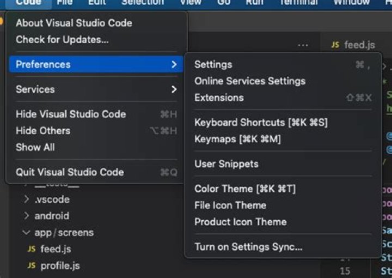Select Hide Others
Viewport: 392px width, 278px height.
[96, 131]
